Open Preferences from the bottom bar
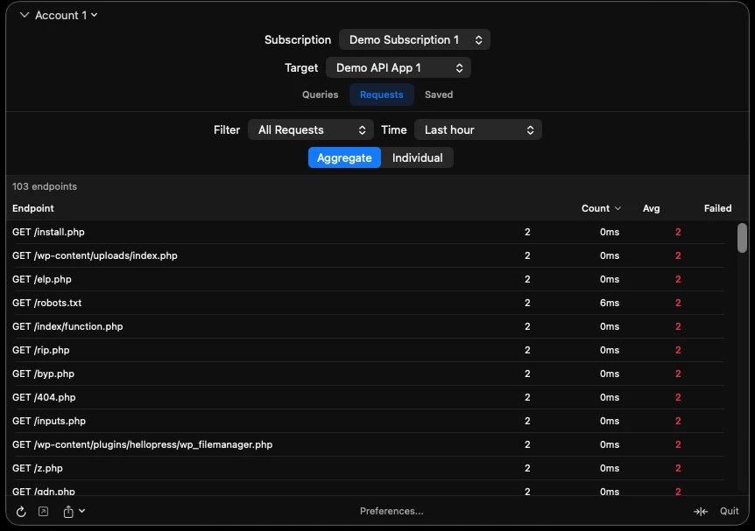This screenshot has width=755, height=531. [x=391, y=511]
